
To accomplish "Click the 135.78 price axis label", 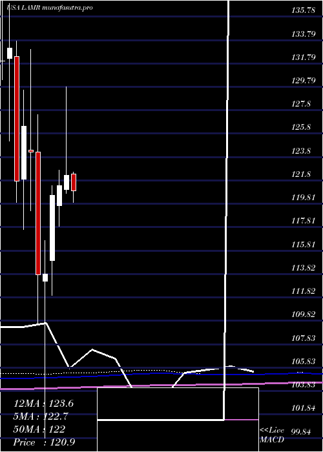I will (x=303, y=11).
